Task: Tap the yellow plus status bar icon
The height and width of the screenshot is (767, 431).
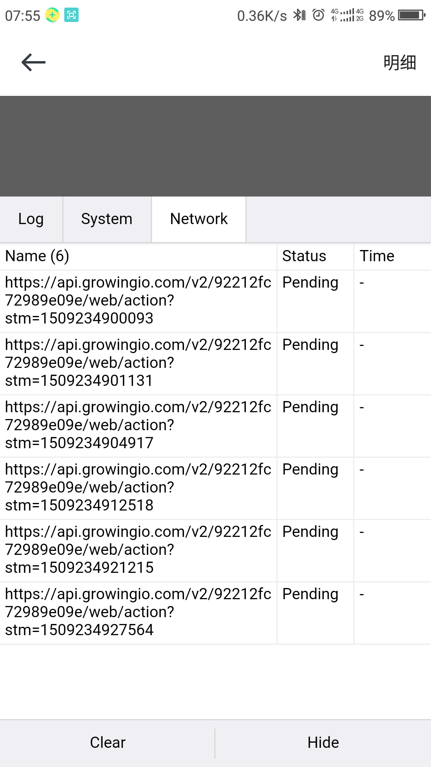Action: [52, 15]
